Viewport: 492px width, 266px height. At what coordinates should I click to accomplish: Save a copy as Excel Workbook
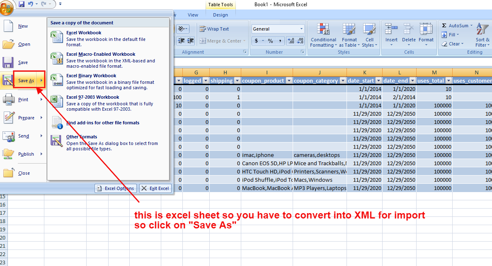pyautogui.click(x=108, y=38)
